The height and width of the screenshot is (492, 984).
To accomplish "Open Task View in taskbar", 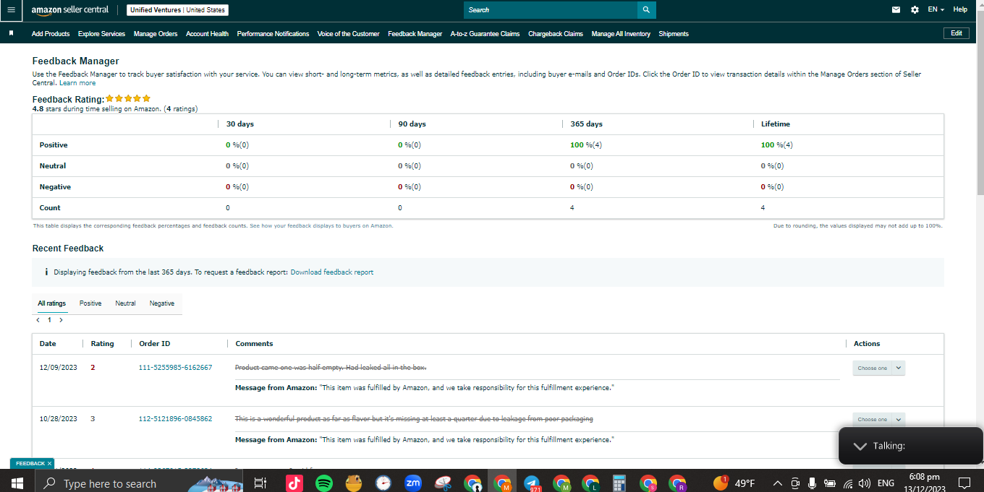I will point(260,483).
